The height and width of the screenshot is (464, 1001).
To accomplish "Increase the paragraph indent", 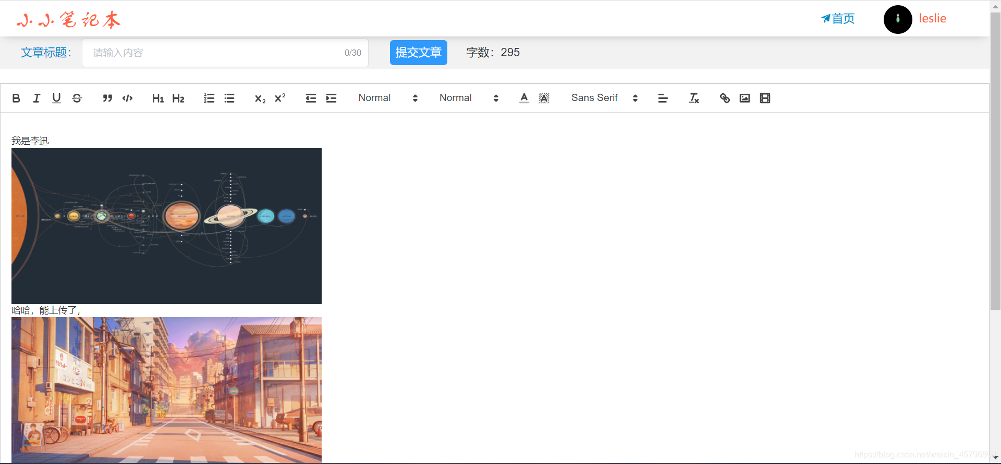I will (331, 98).
